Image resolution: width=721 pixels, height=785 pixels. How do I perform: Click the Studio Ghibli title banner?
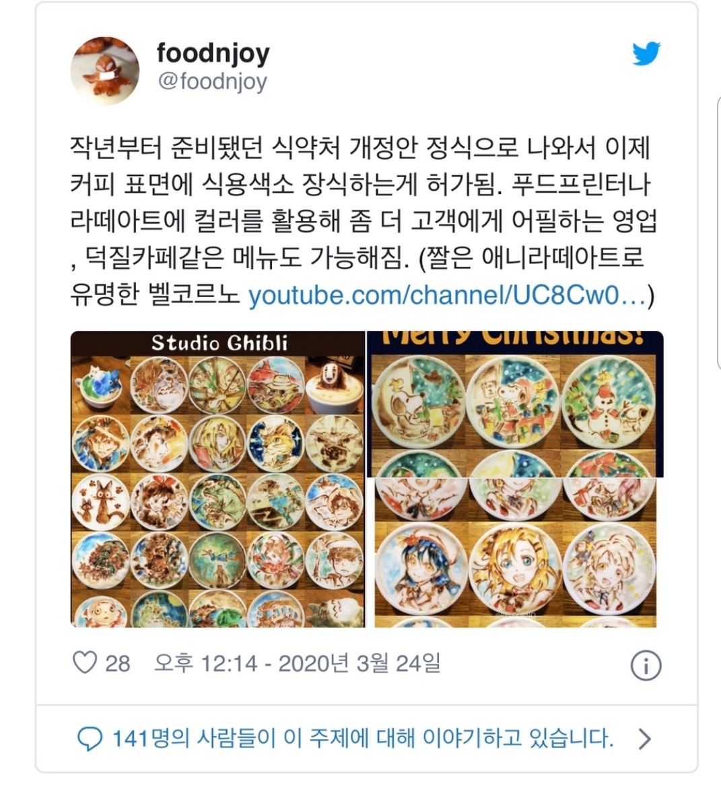pos(219,344)
